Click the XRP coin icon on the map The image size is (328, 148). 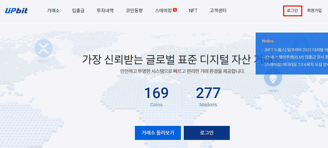[x=43, y=48]
